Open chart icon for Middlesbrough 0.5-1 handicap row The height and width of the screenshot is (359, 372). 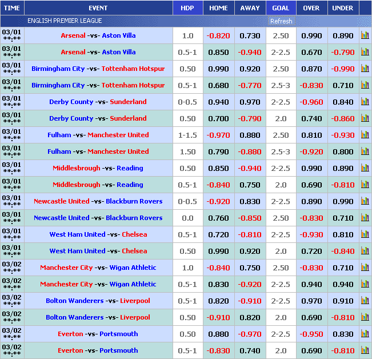[x=365, y=185]
